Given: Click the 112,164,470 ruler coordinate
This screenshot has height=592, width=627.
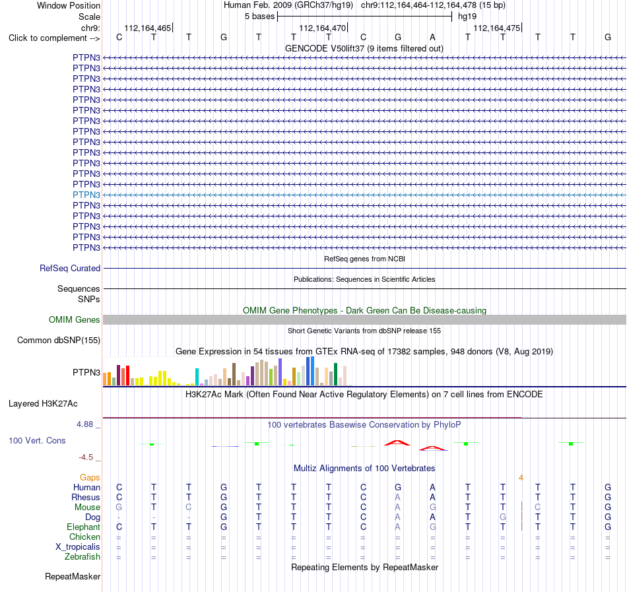Looking at the screenshot, I should [322, 28].
